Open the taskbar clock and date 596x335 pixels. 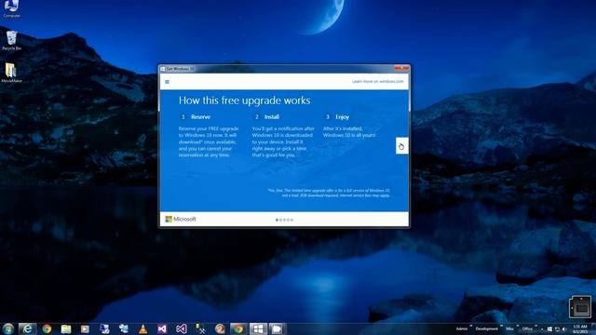point(580,328)
